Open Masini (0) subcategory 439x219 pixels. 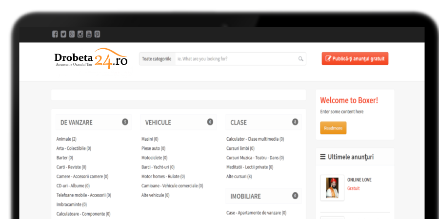coord(150,139)
